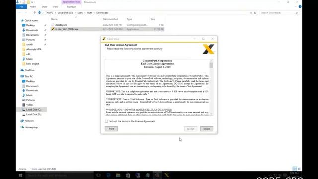This screenshot has width=318, height=179.
Task: Open Videos under This PC
Action: pos(30,105)
